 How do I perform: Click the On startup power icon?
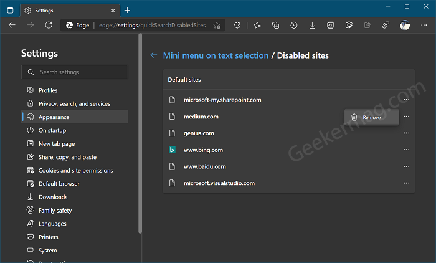[x=31, y=130]
